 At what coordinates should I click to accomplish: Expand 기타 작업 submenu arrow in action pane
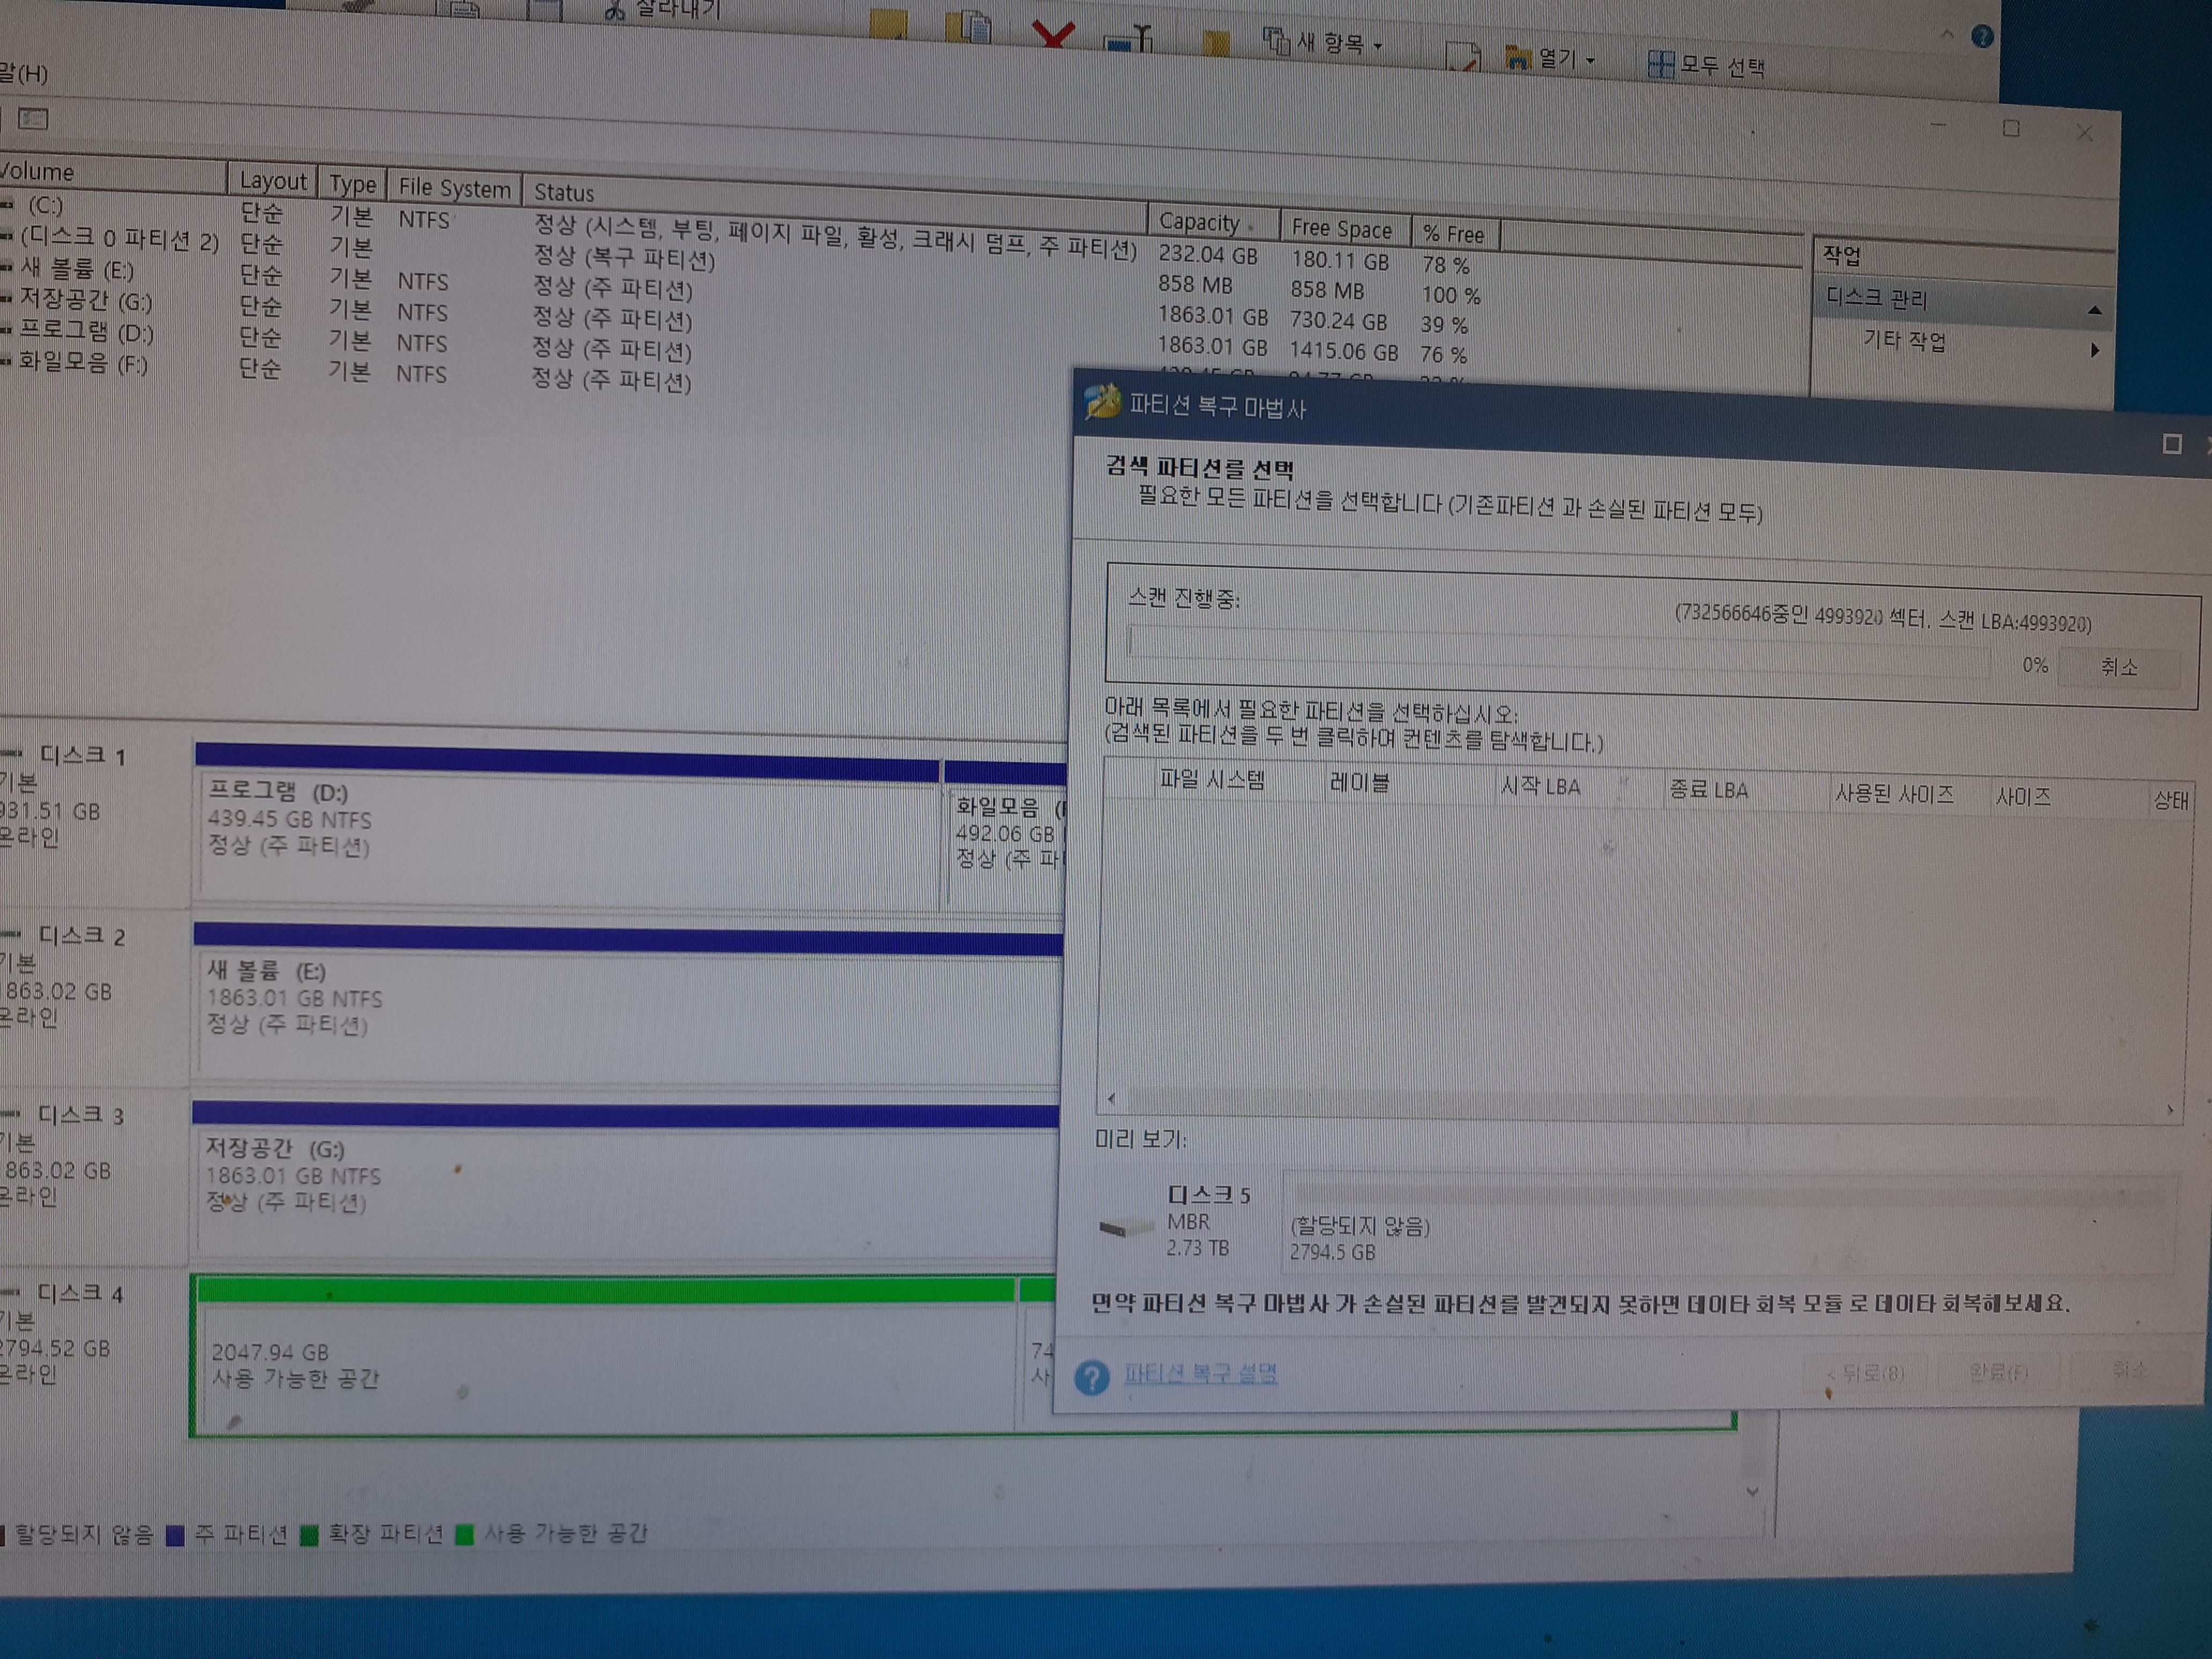coord(2094,350)
